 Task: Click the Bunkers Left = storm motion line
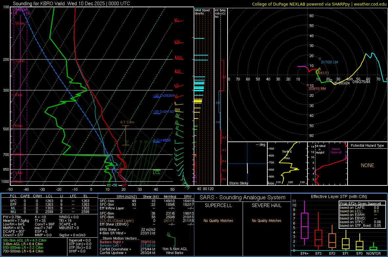[128, 246]
